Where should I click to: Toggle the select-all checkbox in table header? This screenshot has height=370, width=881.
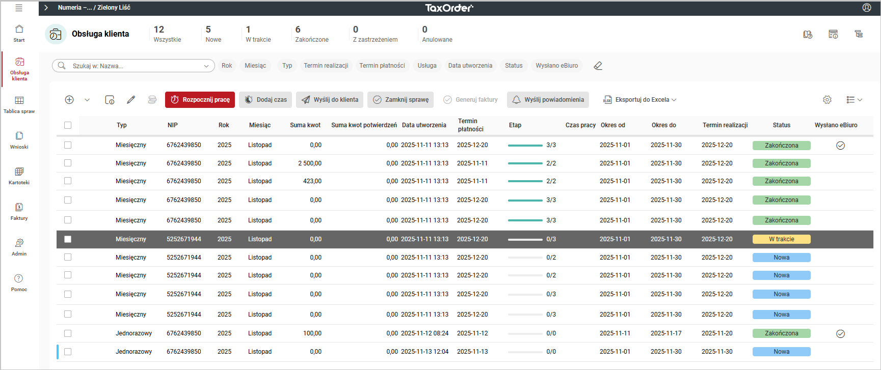pos(68,125)
